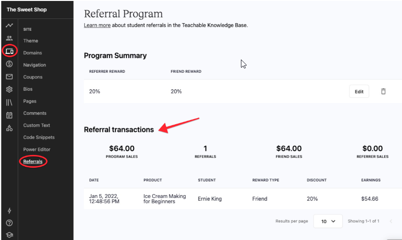
Task: Open the lightning bolt icon in sidebar
Action: [x=9, y=211]
